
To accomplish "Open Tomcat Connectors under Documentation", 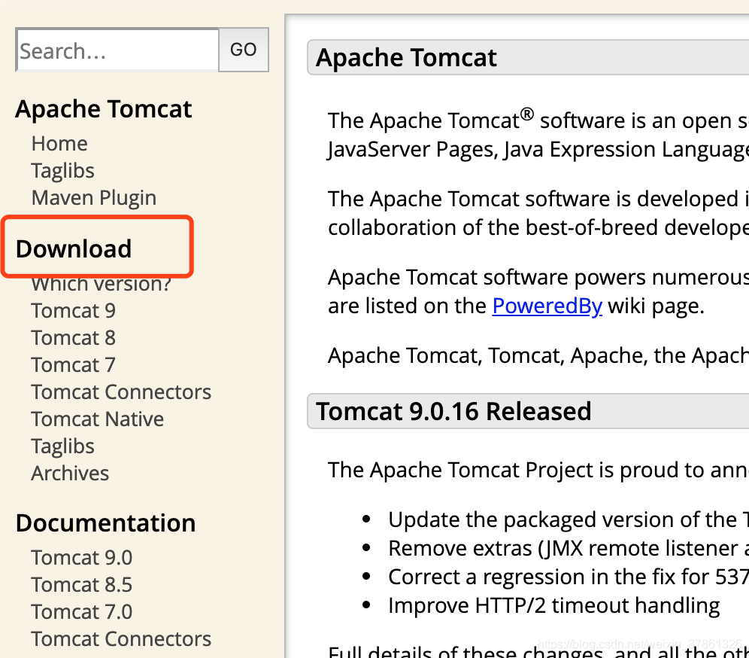I will [x=121, y=639].
